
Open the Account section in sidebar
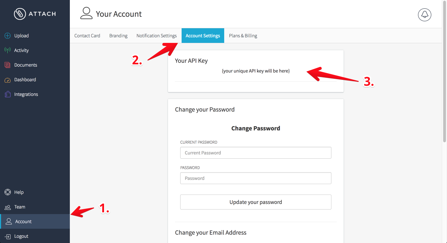click(x=23, y=221)
